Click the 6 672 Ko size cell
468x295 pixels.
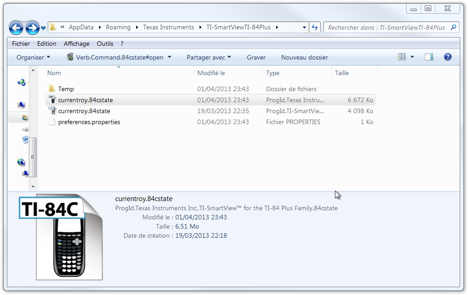pyautogui.click(x=360, y=100)
